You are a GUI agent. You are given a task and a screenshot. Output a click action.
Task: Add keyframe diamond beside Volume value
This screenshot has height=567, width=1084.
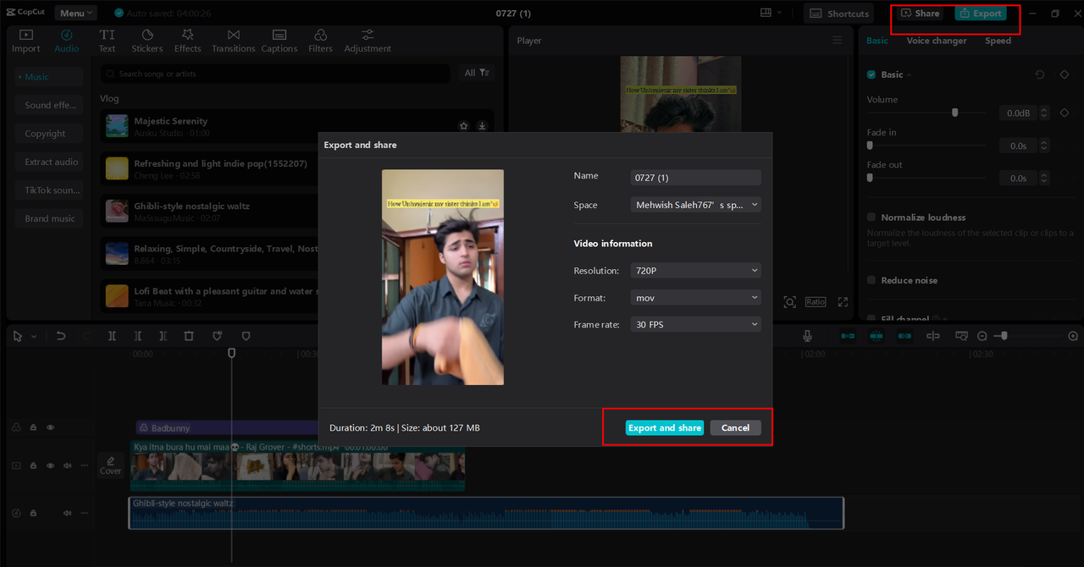(1065, 113)
